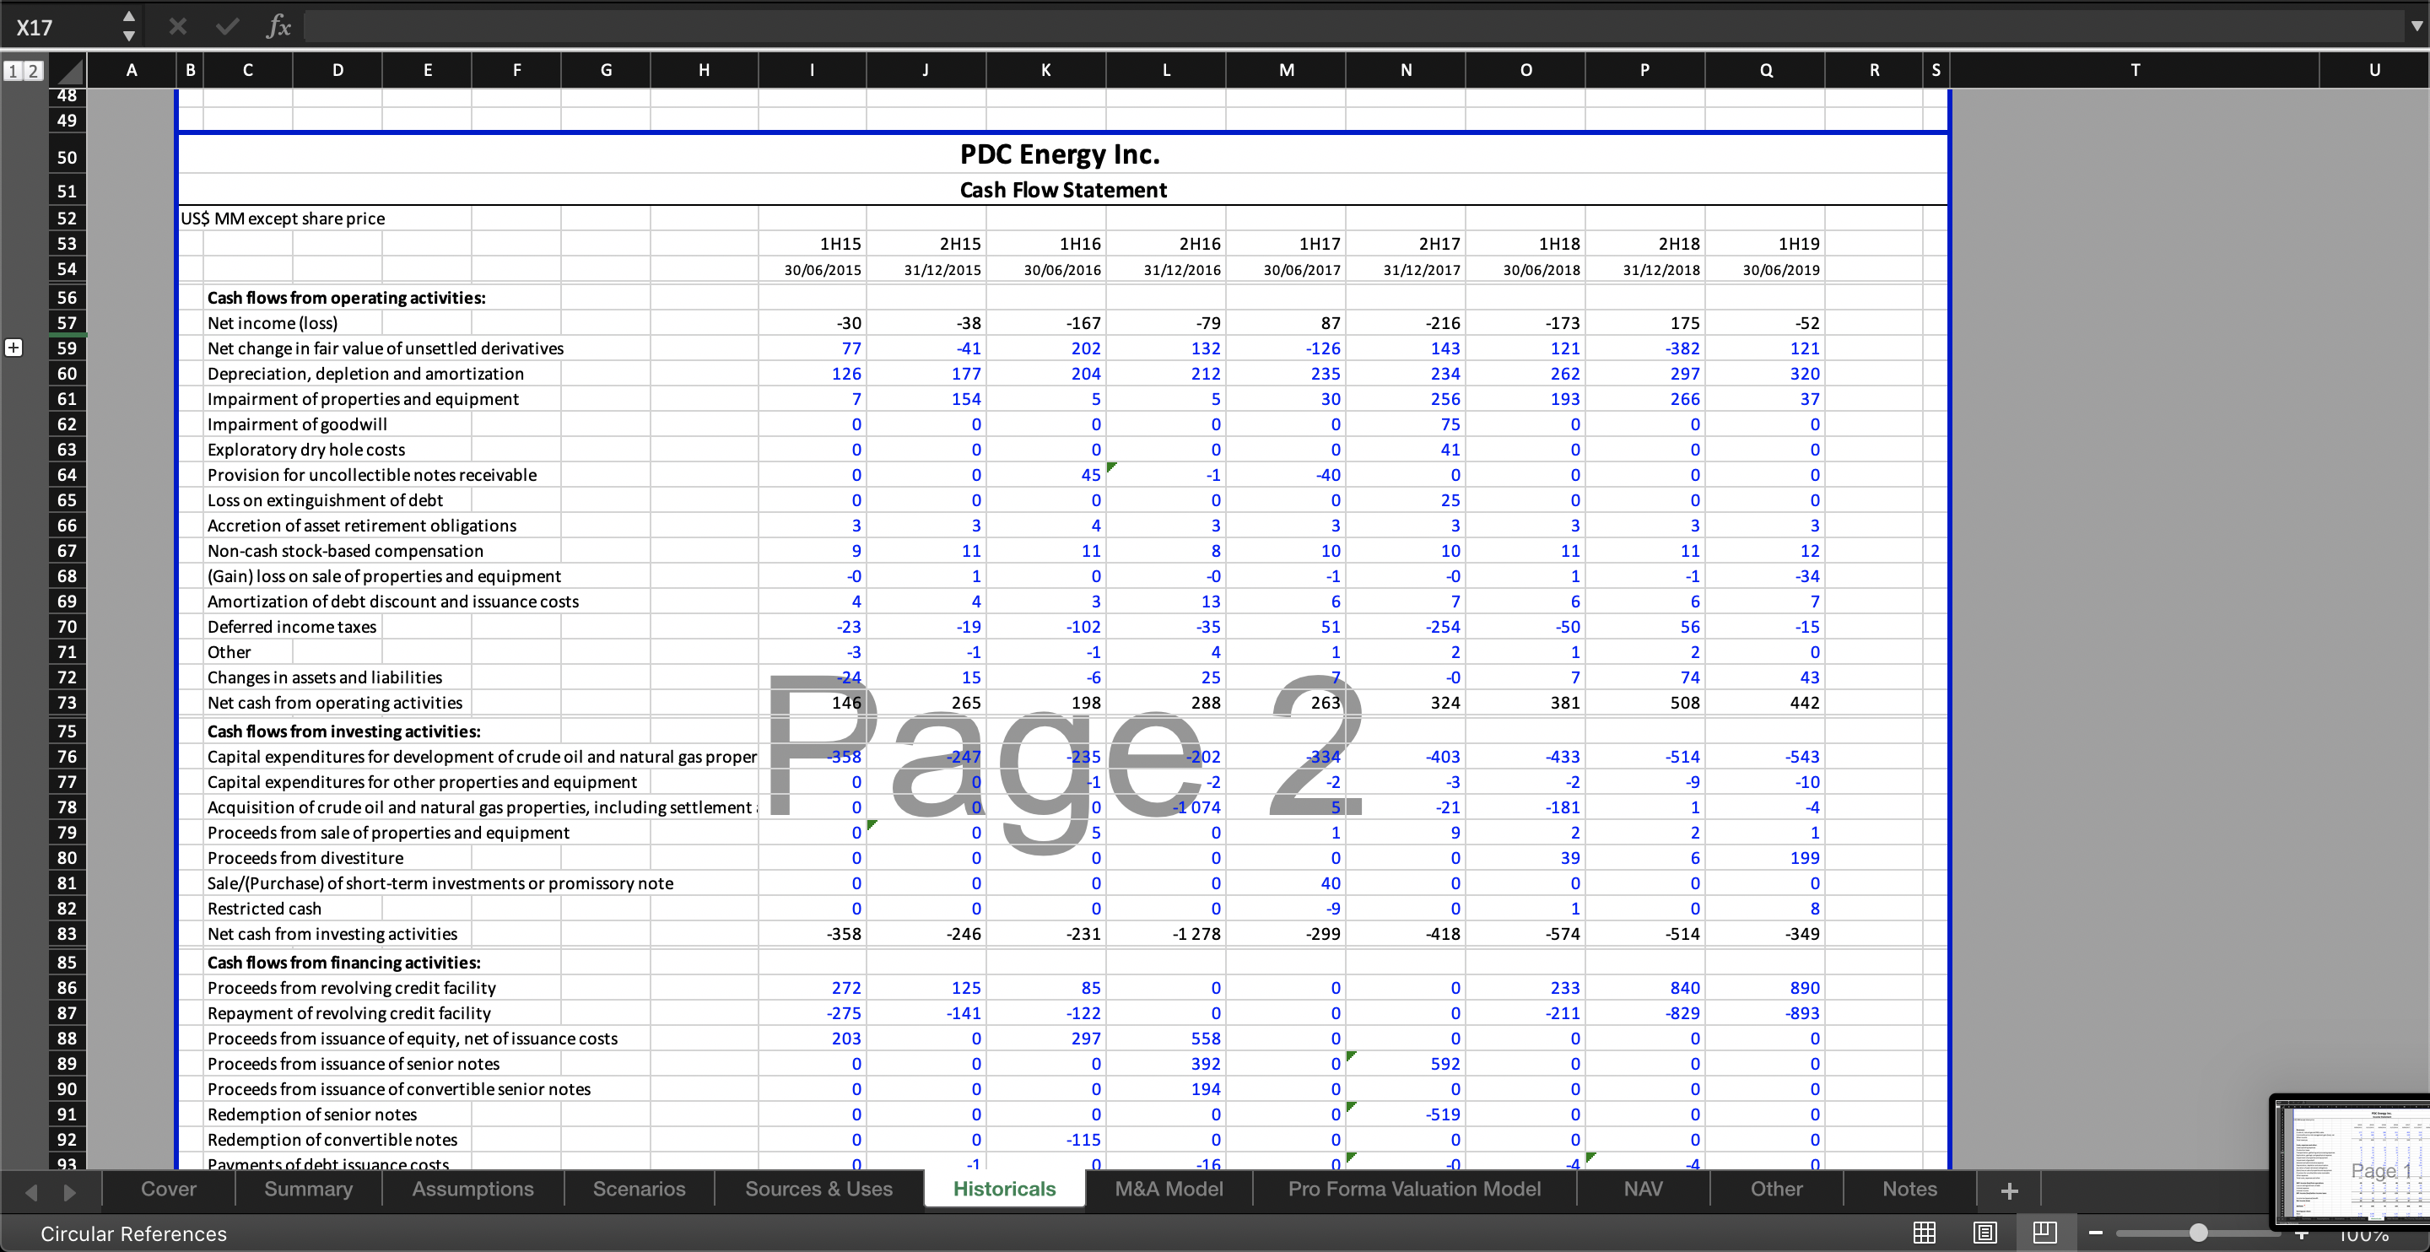Viewport: 2430px width, 1252px height.
Task: Click the 2H16 investing total -1 278
Action: tap(1166, 933)
